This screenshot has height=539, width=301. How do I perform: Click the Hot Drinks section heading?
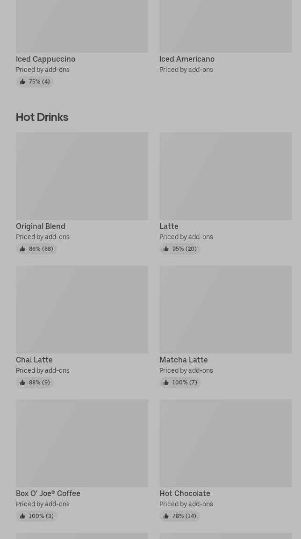pyautogui.click(x=42, y=117)
